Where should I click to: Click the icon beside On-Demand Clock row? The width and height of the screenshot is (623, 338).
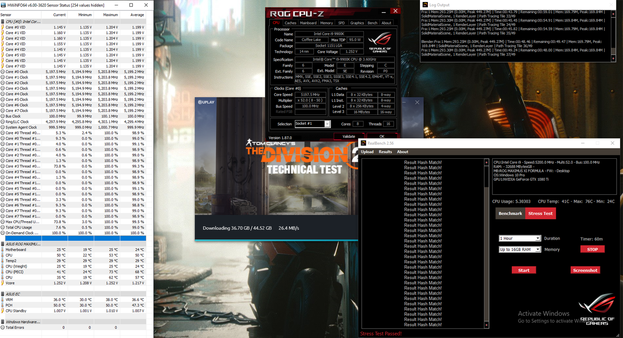coord(2,233)
